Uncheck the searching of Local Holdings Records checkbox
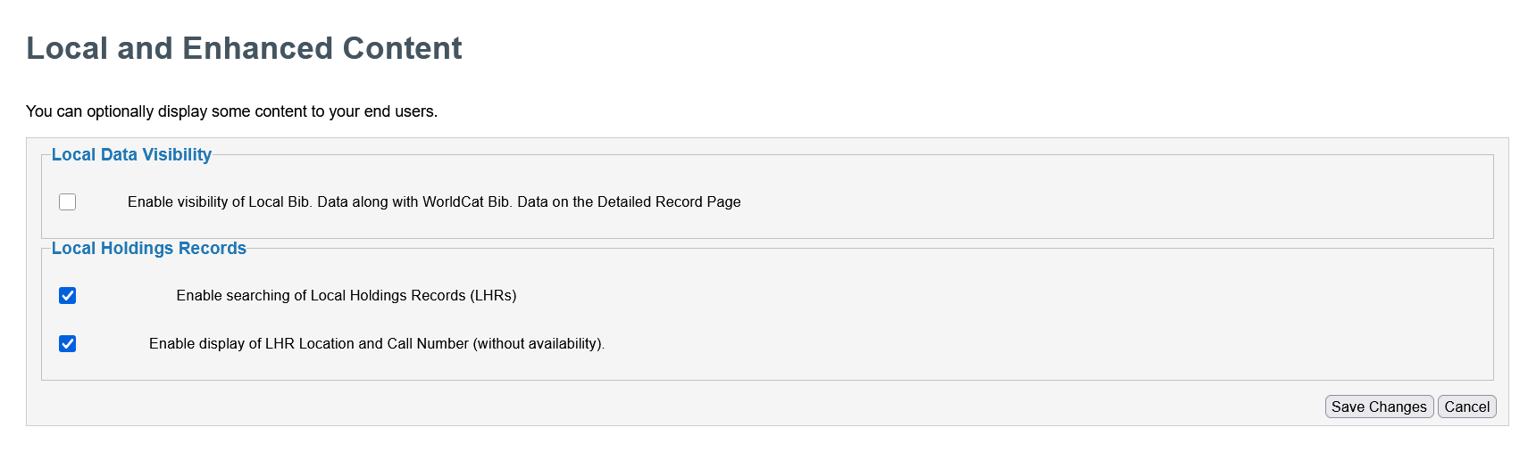Viewport: 1528px width, 460px height. pyautogui.click(x=68, y=296)
